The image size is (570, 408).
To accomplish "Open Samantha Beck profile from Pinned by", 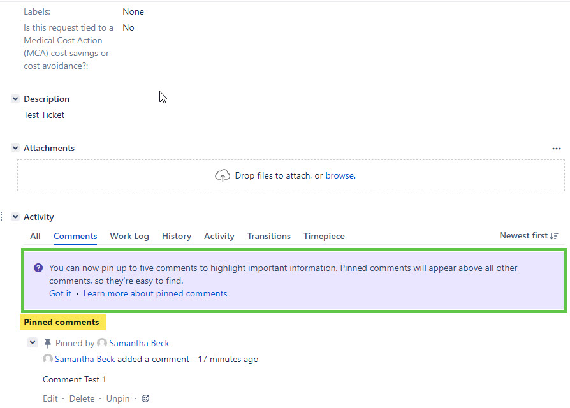I will pyautogui.click(x=139, y=343).
